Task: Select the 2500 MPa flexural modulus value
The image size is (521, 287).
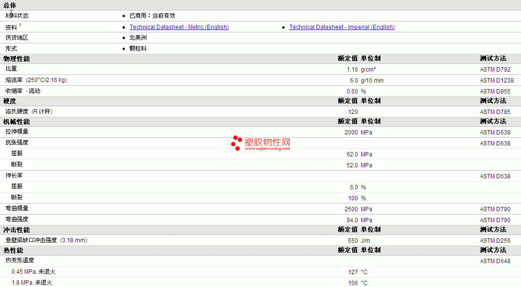Action: click(x=358, y=209)
